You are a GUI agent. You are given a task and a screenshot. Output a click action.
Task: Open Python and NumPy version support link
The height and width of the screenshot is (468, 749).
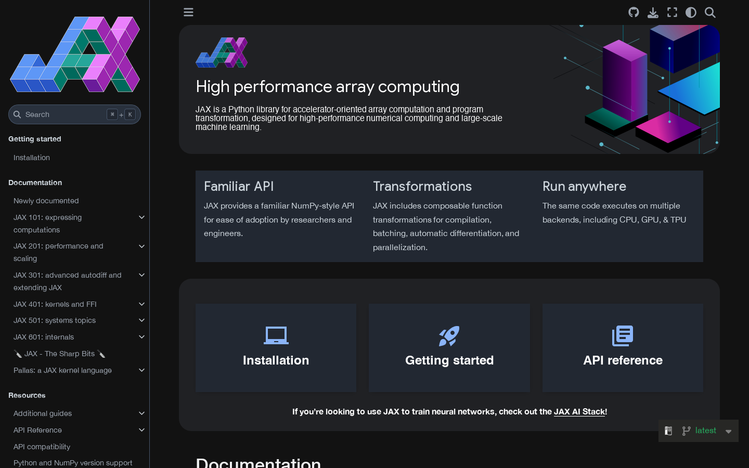(73, 463)
